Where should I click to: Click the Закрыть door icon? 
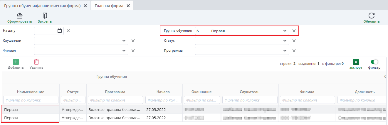45,16
